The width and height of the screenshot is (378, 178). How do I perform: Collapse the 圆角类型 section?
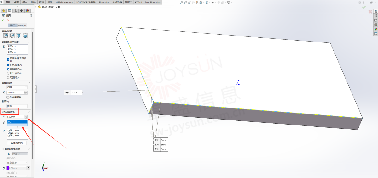tap(29, 31)
